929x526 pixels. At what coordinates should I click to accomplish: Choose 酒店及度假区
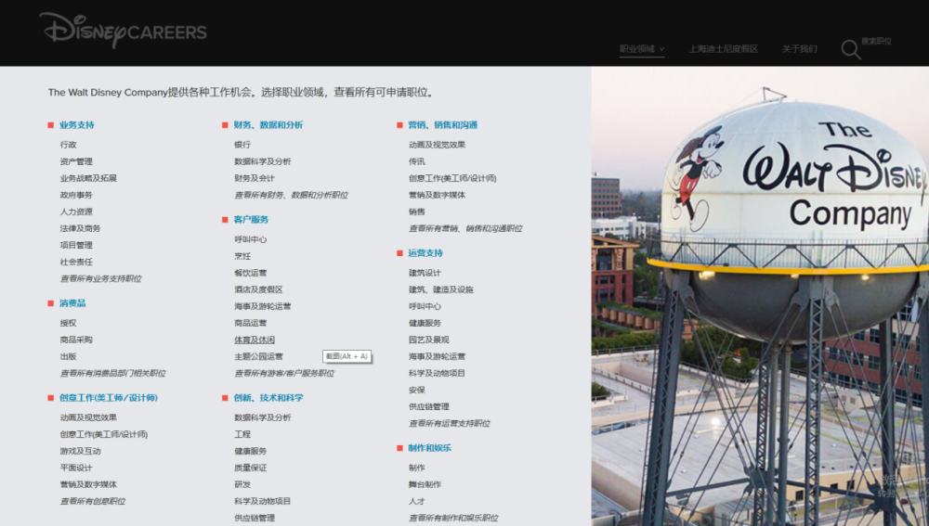[x=258, y=289]
